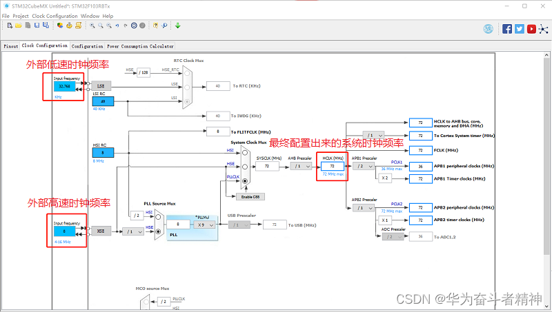This screenshot has width=552, height=312.
Task: Open the ADC Prescaler dropdown
Action: point(393,237)
